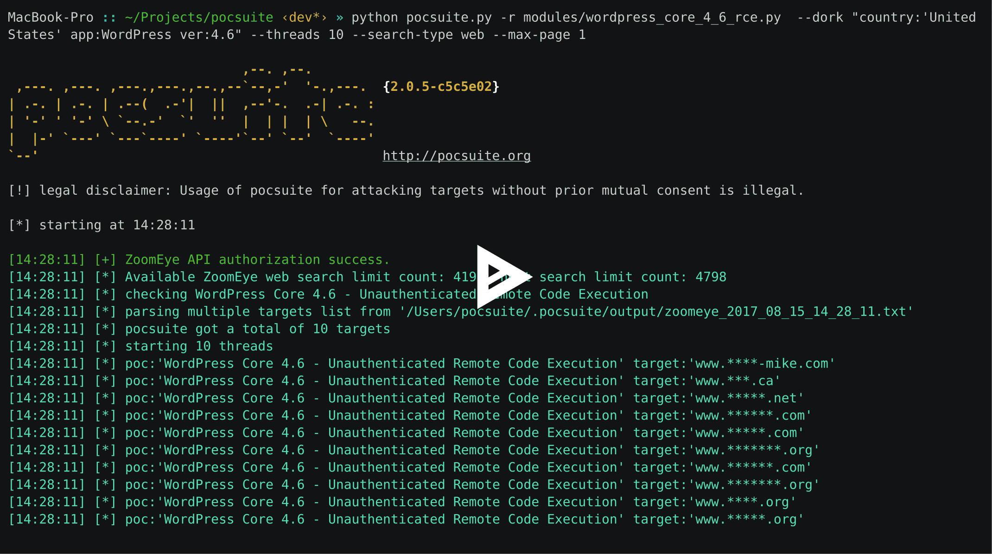Click 'modules/wordpress_core_4_6_rce.py' in the command
The width and height of the screenshot is (992, 554).
[652, 18]
